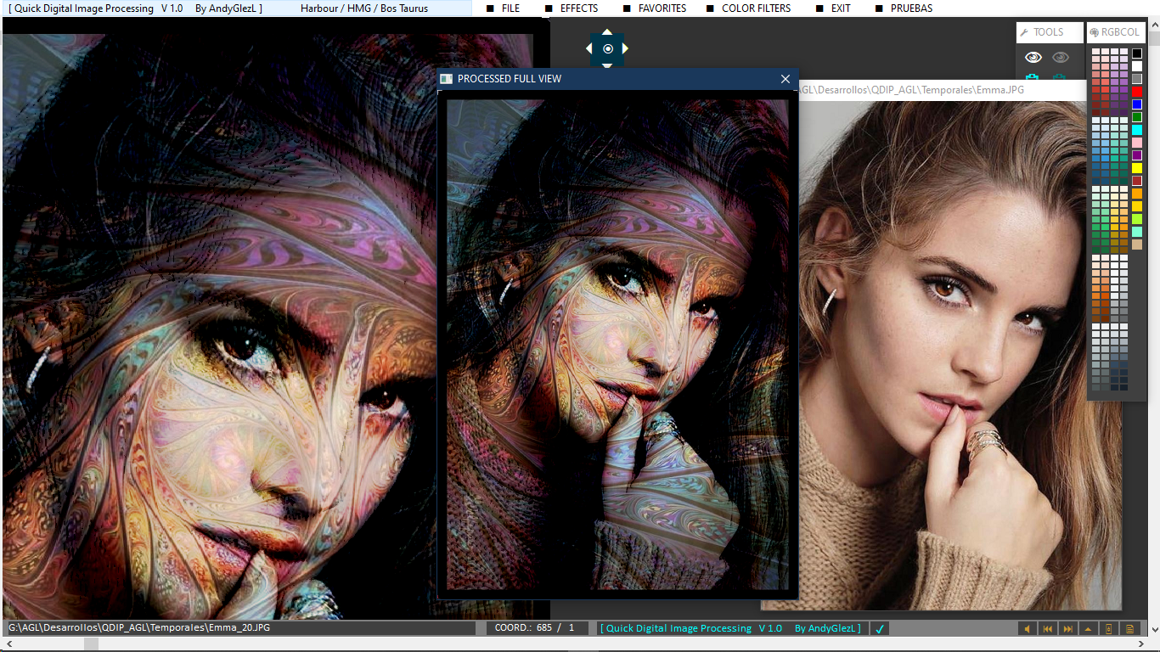The width and height of the screenshot is (1160, 652).
Task: Click the orange speaker icon in bottom toolbar
Action: pyautogui.click(x=1027, y=629)
